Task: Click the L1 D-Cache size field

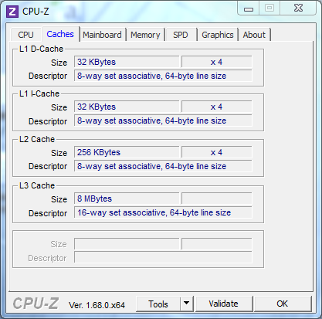Action: 127,62
